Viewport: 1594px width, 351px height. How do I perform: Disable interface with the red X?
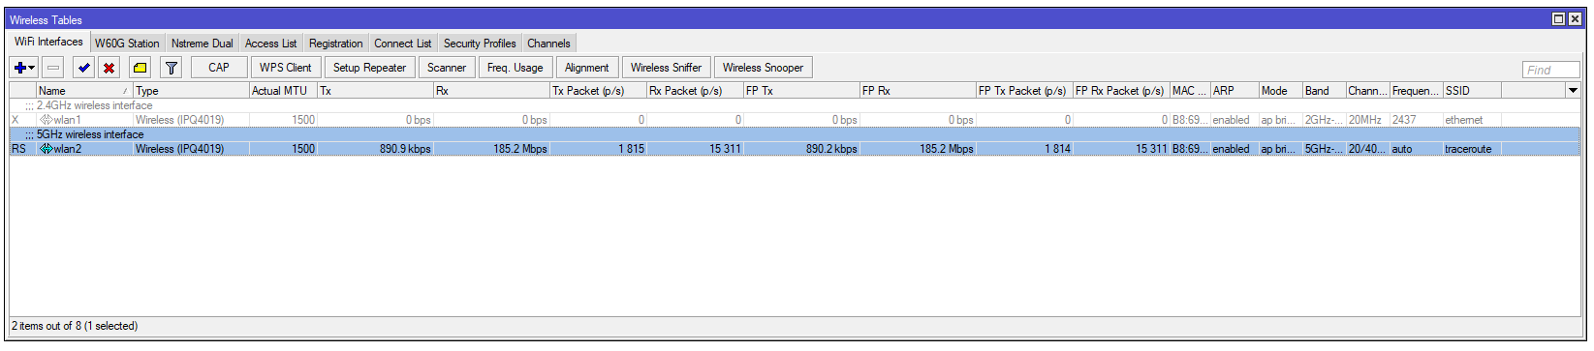click(x=109, y=68)
